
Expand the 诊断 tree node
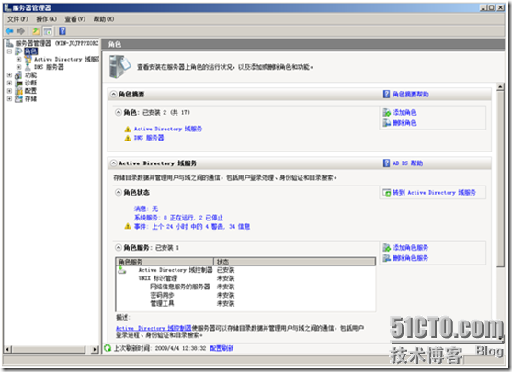pos(9,83)
